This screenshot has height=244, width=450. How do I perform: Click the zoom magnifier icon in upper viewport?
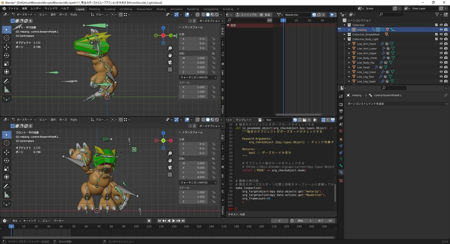(x=170, y=48)
